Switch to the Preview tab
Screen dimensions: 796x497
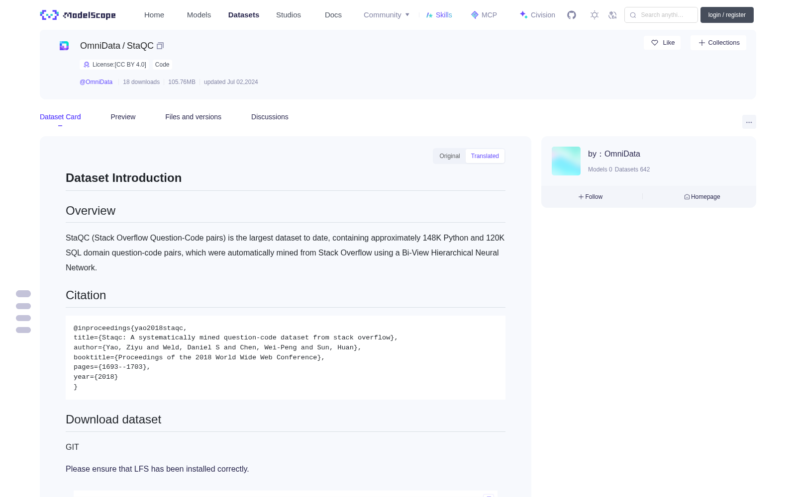[x=123, y=117]
